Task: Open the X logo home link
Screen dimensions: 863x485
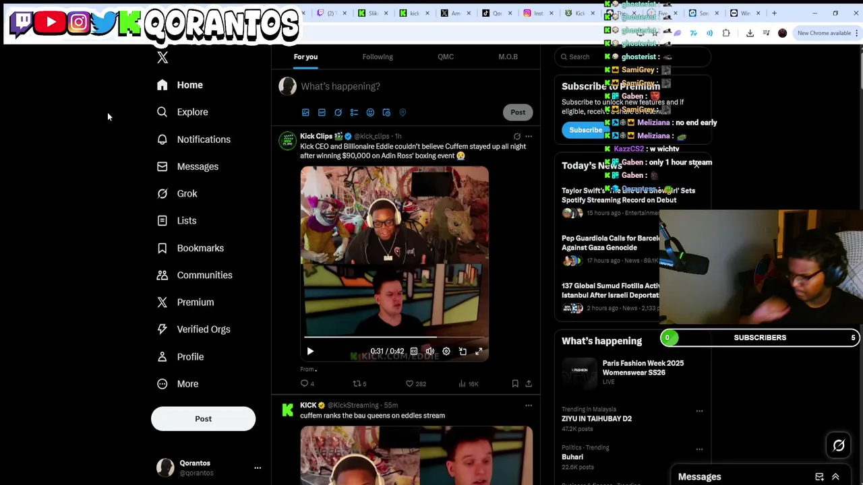Action: point(162,58)
